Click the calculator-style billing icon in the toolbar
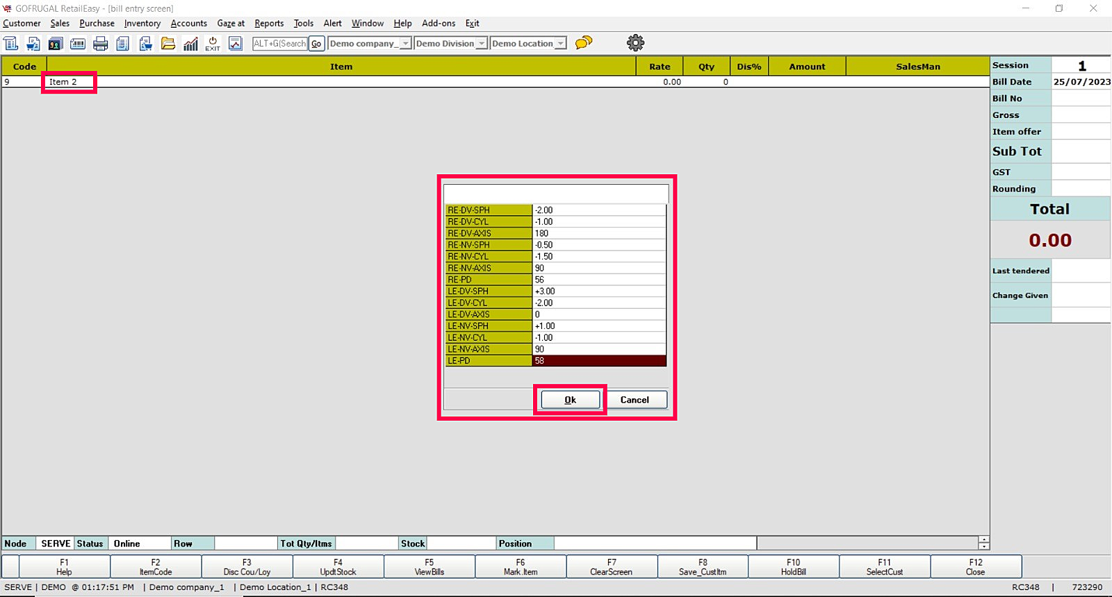Viewport: 1112px width, 597px height. (x=11, y=43)
